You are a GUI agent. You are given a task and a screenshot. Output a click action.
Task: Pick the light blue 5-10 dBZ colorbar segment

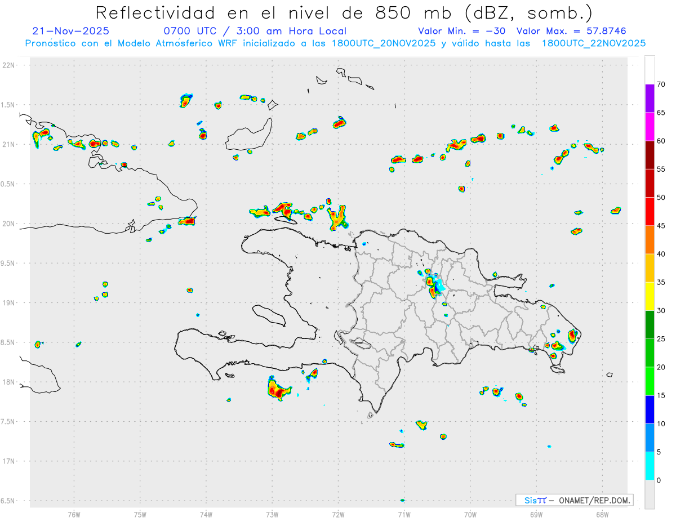(x=650, y=438)
